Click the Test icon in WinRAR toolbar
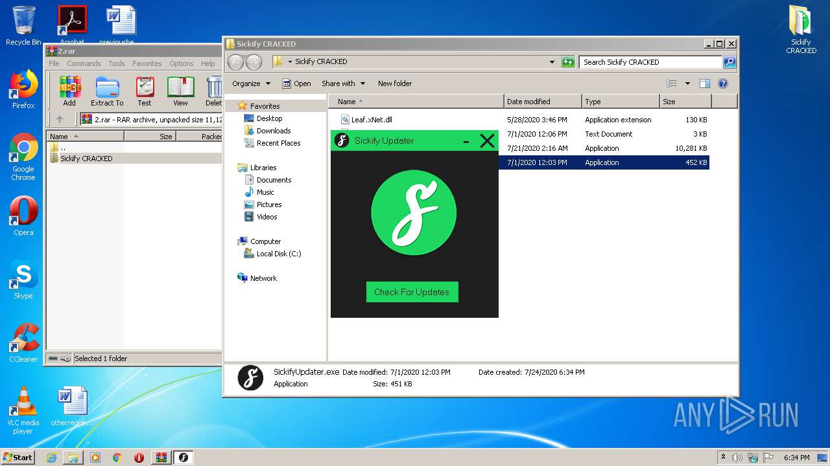 145,91
